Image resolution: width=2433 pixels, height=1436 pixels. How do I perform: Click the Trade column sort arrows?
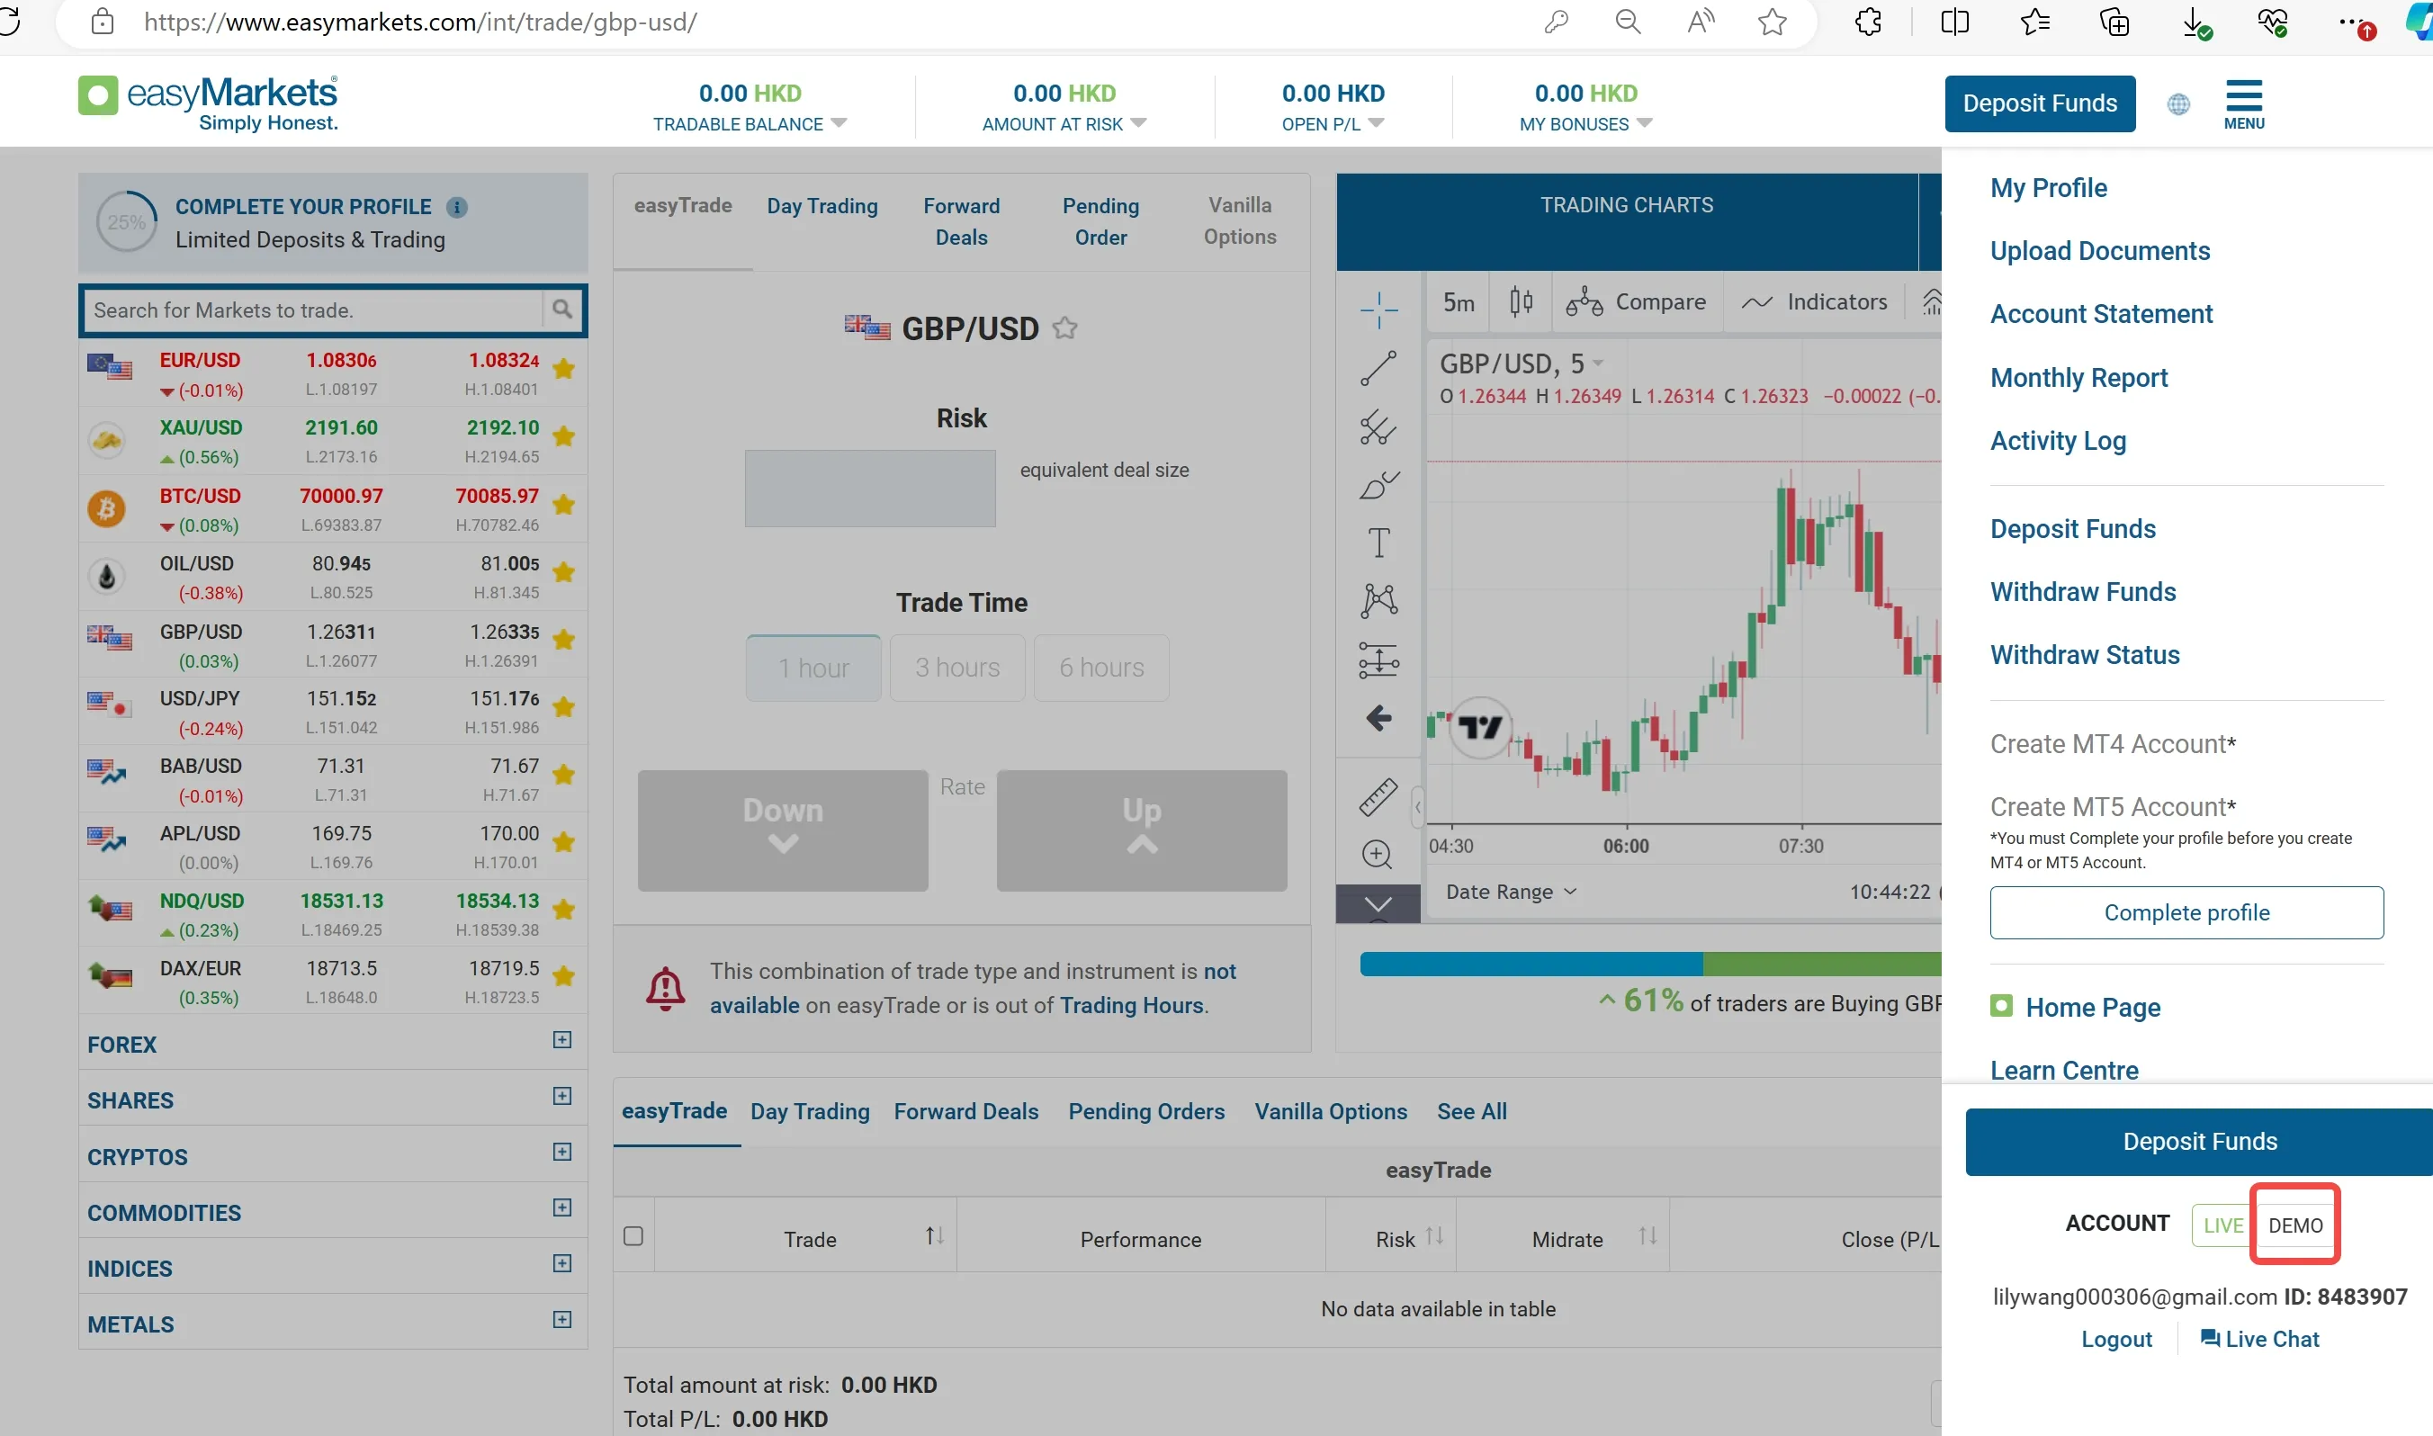pos(934,1235)
